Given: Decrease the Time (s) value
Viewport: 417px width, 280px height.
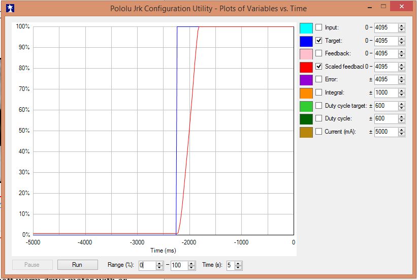Looking at the screenshot, I should 238,267.
